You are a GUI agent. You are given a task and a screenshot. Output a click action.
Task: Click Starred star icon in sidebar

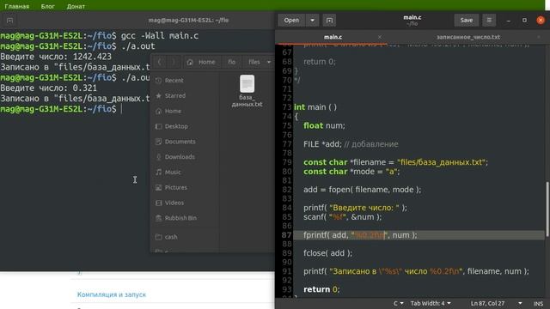(158, 95)
